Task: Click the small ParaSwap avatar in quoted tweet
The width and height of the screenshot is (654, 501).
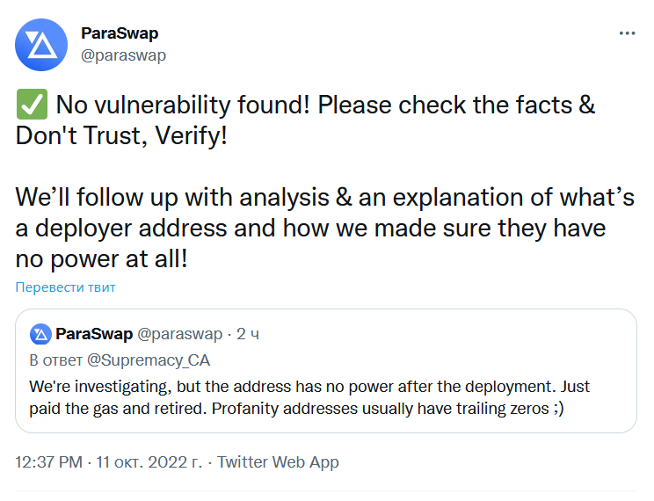Action: click(40, 334)
